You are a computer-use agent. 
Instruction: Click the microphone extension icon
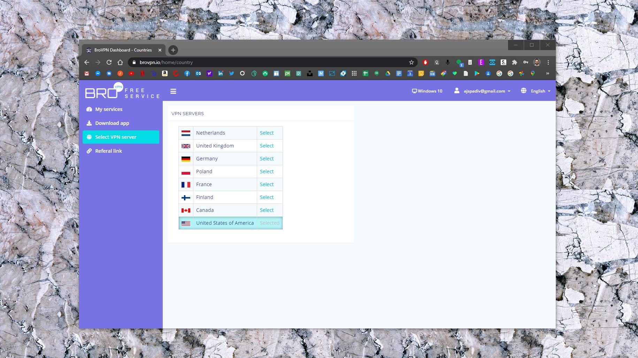[x=448, y=62]
